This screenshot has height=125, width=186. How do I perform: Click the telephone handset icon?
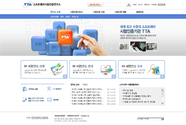pos(24,99)
